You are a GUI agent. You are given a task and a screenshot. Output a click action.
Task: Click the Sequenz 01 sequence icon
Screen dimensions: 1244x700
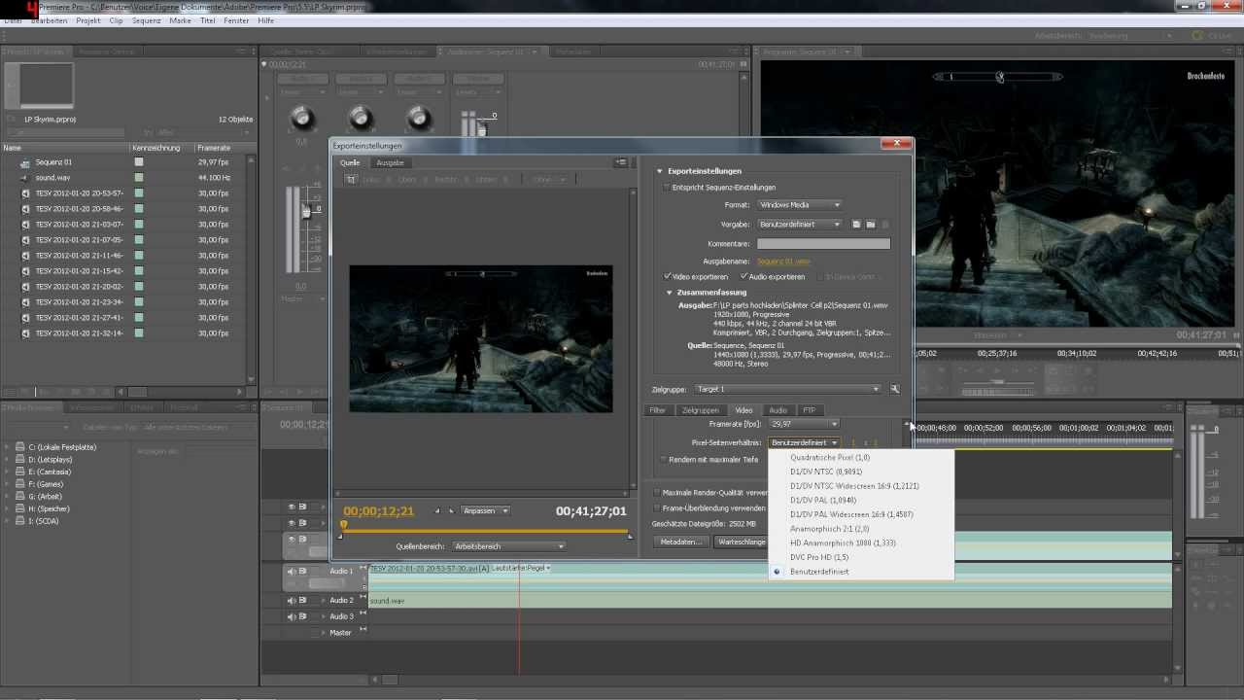[25, 162]
